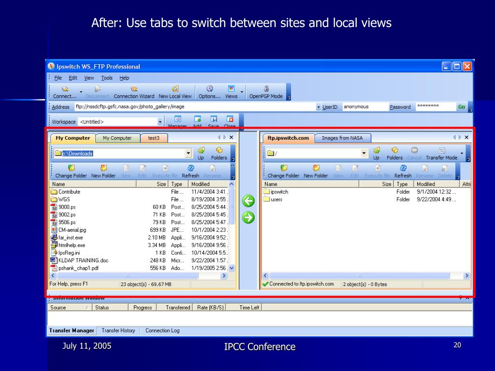Click the remote horizontal scrollbar right arrow
Image resolution: width=495 pixels, height=371 pixels.
[x=466, y=276]
